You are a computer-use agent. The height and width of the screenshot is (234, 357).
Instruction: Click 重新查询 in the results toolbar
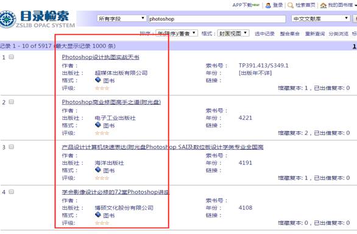(x=315, y=33)
